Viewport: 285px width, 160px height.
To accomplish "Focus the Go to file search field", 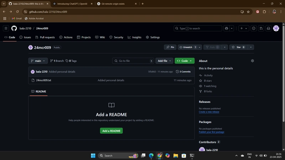I will click(133, 61).
